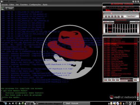Click the Klipper clipboard tray icon
The image size is (140, 105).
point(111,103)
